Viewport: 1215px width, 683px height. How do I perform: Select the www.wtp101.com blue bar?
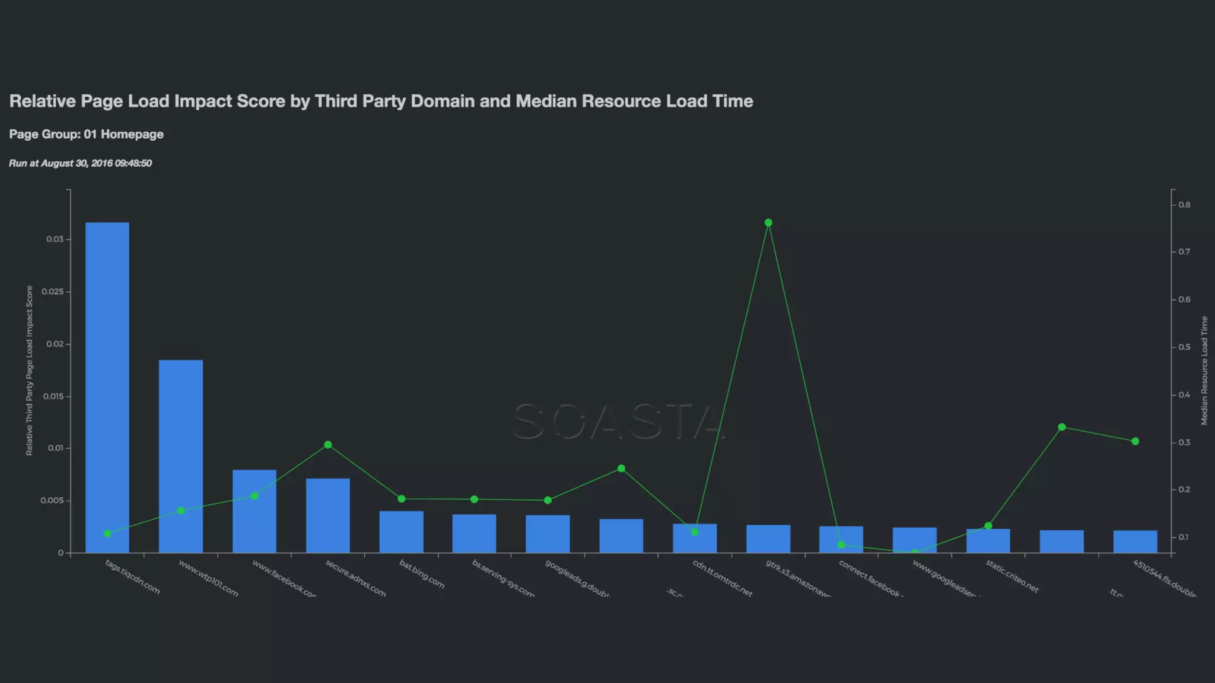[181, 455]
